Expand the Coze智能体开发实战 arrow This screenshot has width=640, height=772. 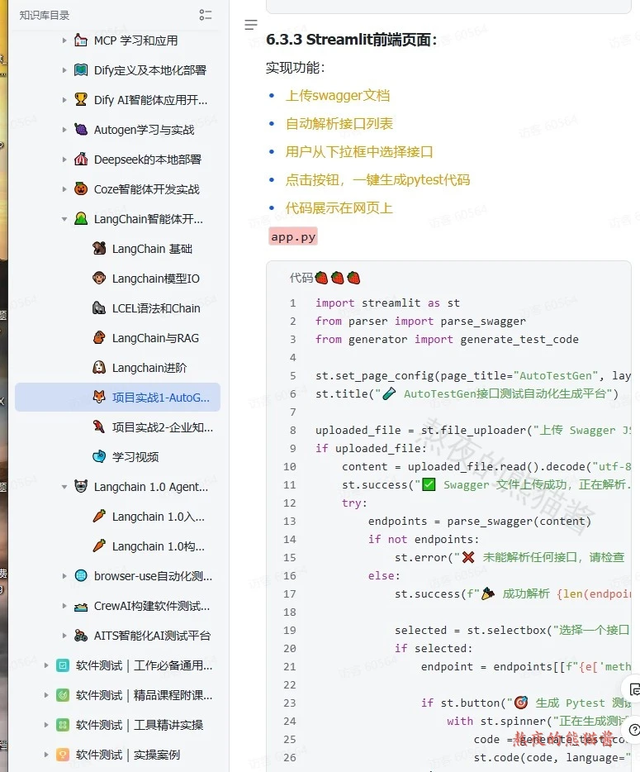point(64,189)
